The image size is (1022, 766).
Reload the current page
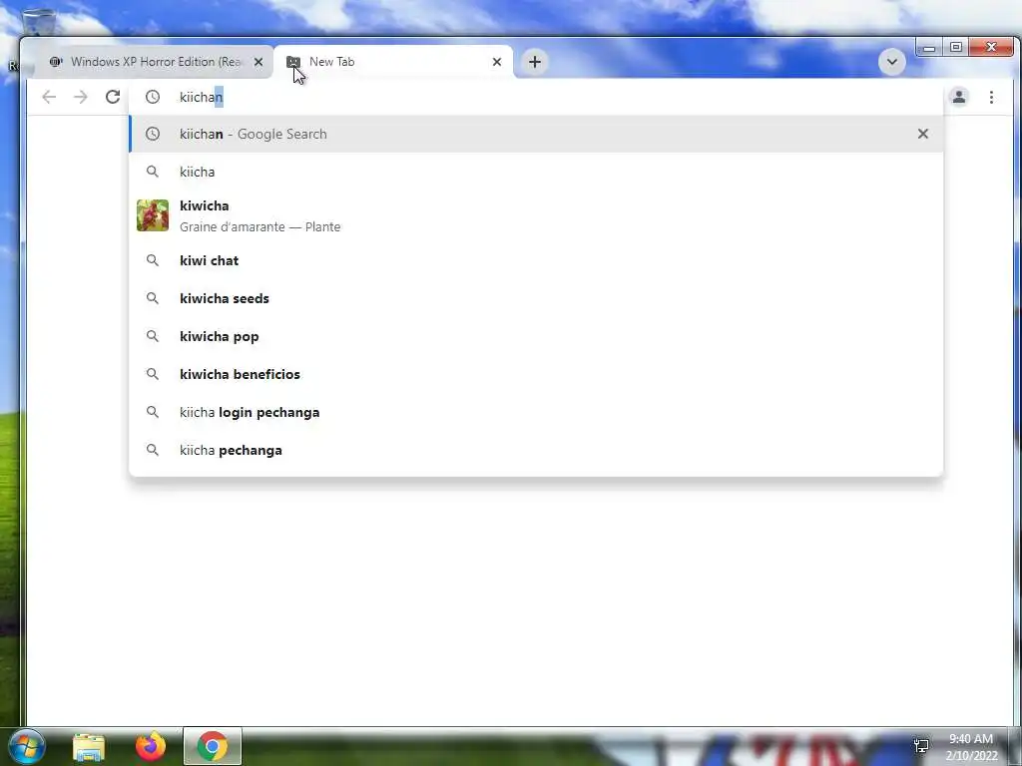113,97
